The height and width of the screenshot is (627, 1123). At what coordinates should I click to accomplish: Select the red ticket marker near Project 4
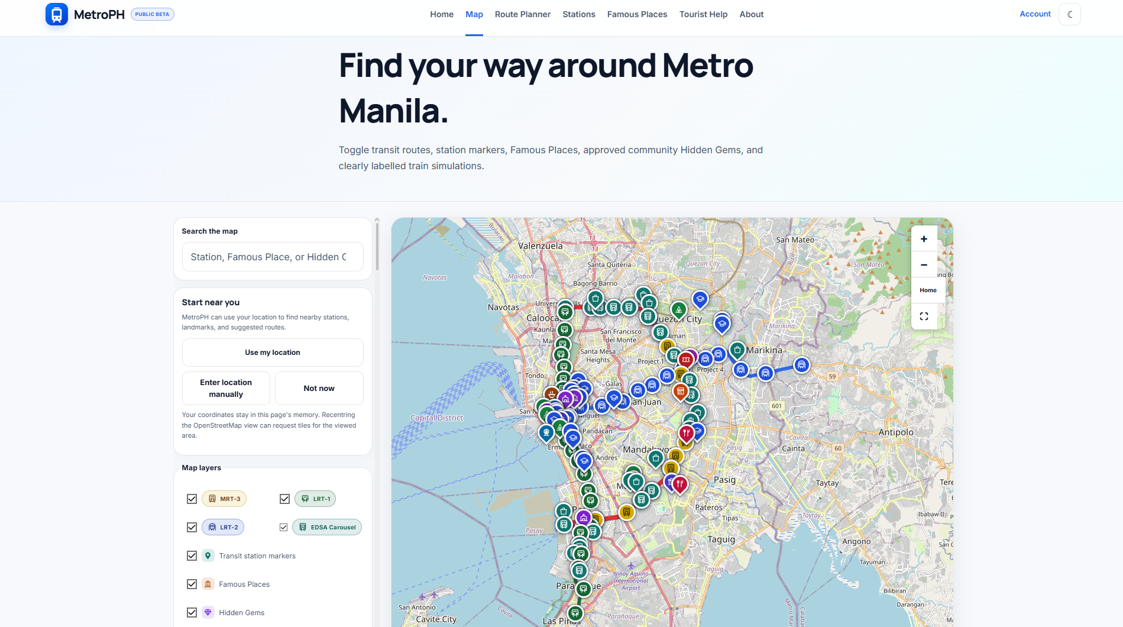[686, 359]
